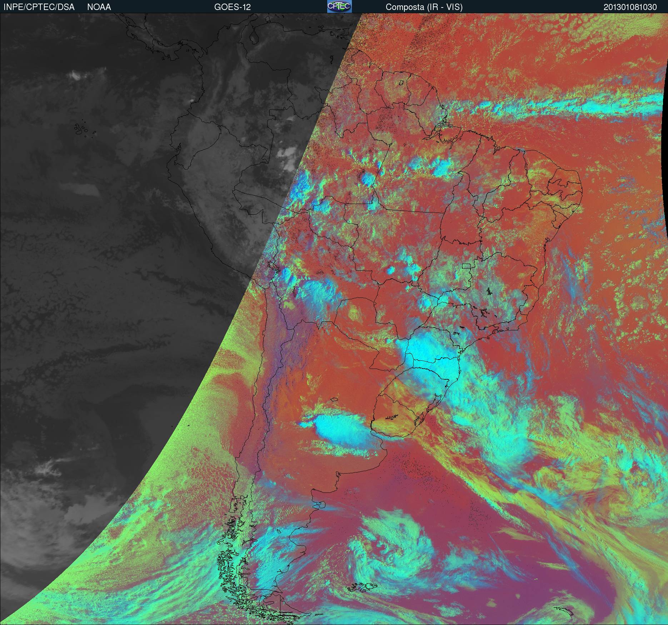This screenshot has height=625, width=668.
Task: Click the Composta (IR - VIS) title
Action: (424, 7)
